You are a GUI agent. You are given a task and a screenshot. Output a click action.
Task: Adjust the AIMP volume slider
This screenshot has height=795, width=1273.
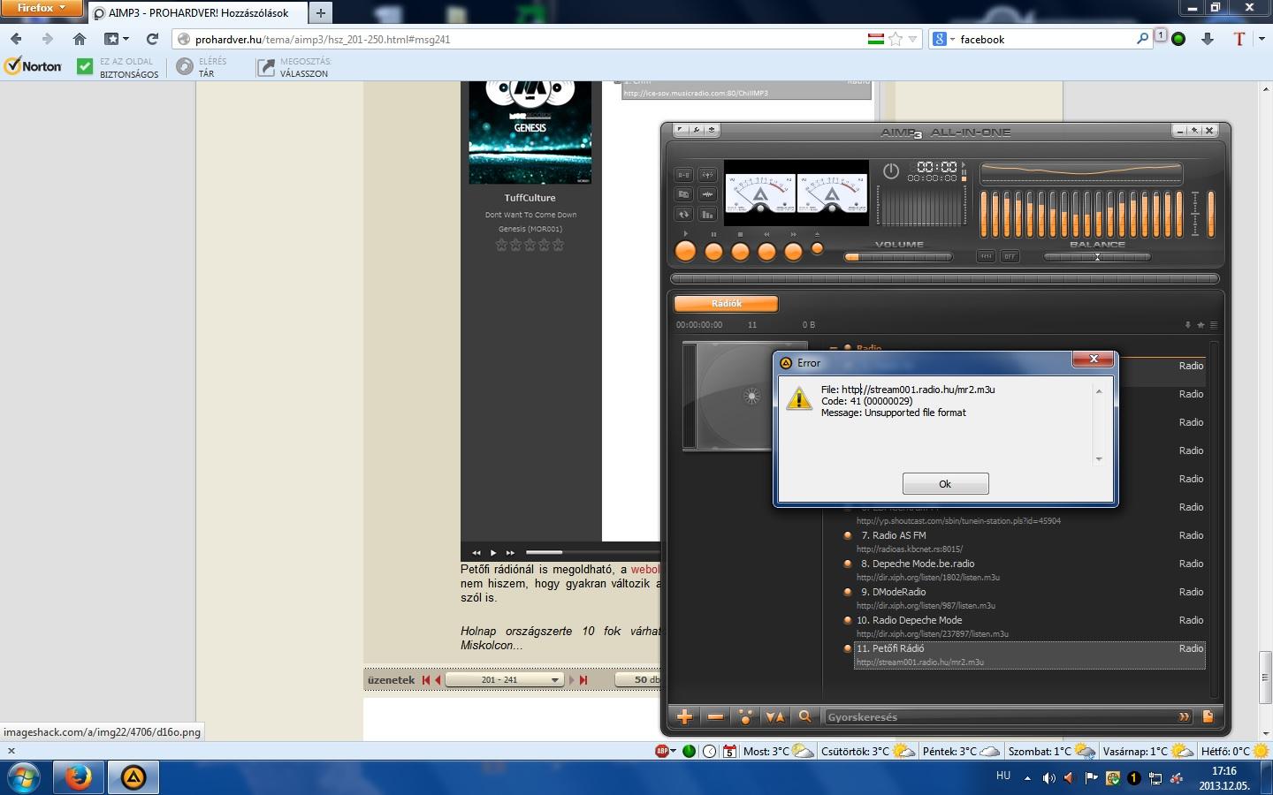898,257
